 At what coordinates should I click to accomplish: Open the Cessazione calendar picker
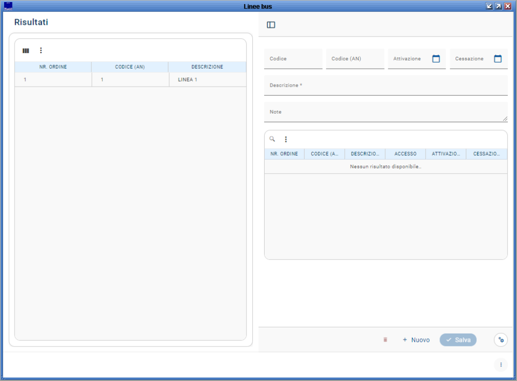pyautogui.click(x=498, y=59)
